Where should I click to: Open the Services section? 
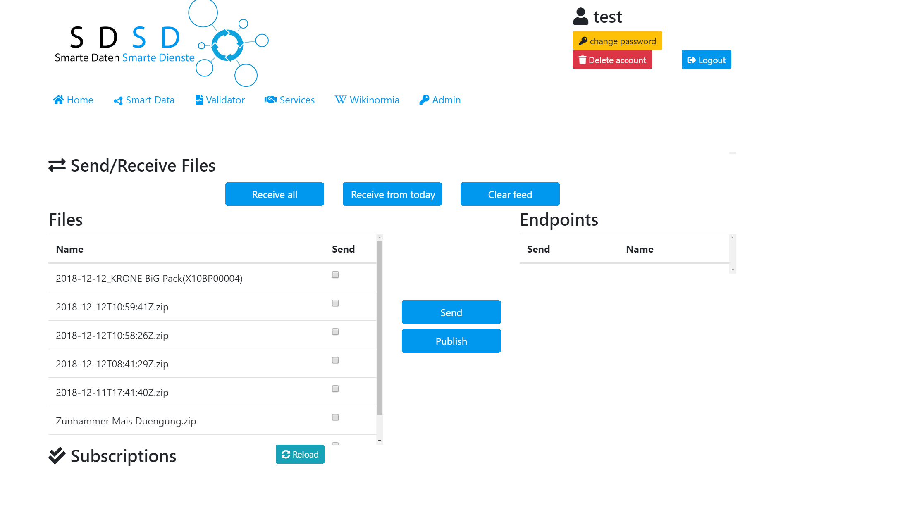tap(289, 100)
